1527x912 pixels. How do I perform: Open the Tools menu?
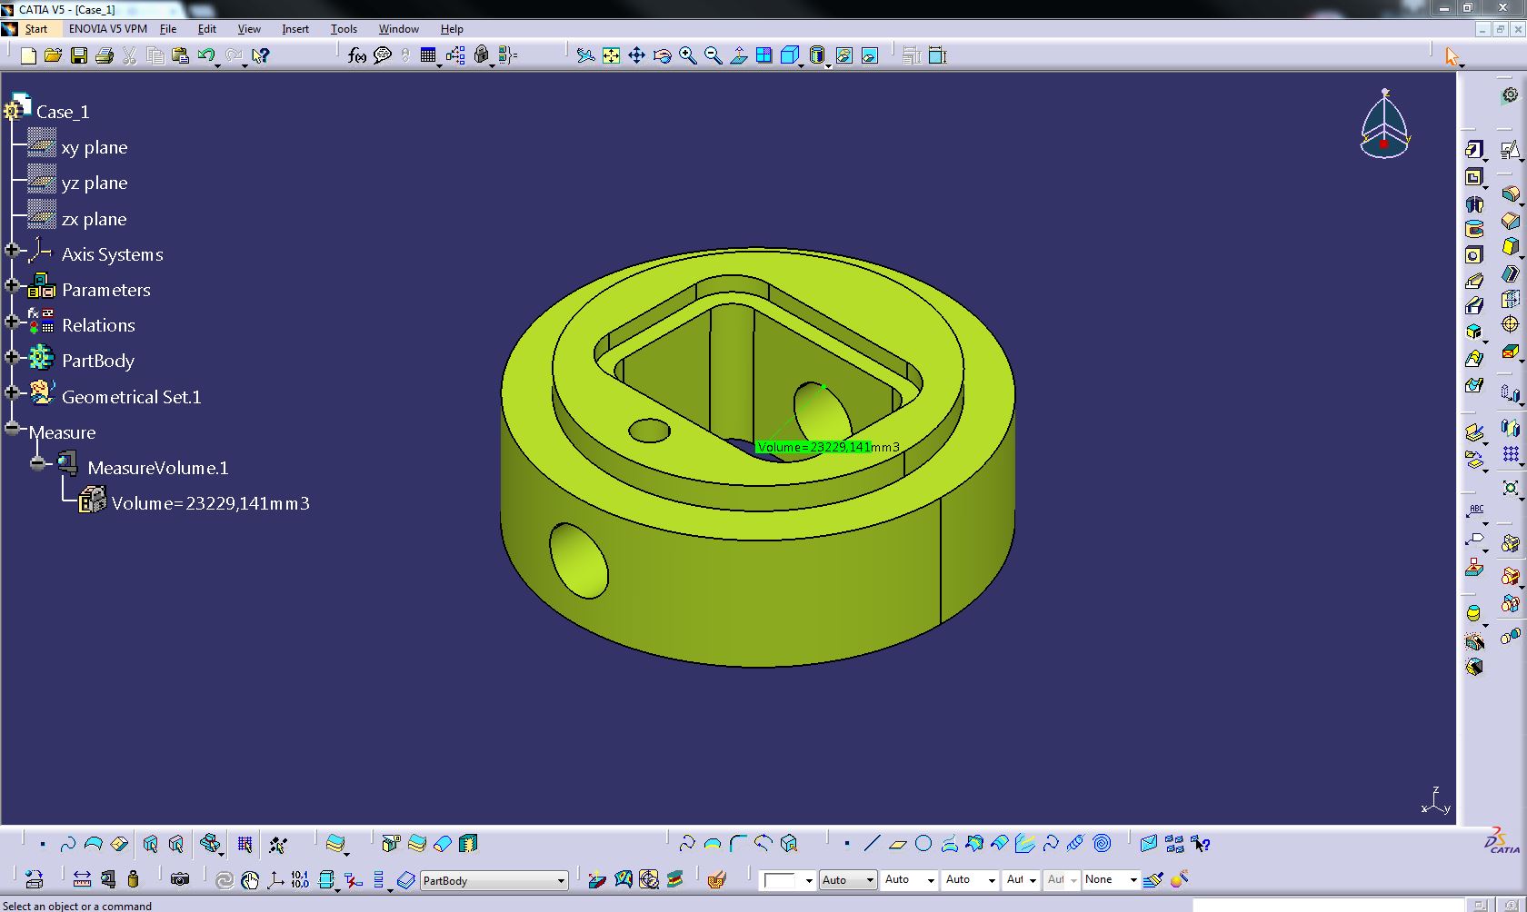pos(344,29)
